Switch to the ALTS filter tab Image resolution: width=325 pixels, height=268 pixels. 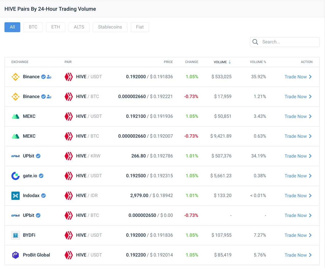(79, 27)
